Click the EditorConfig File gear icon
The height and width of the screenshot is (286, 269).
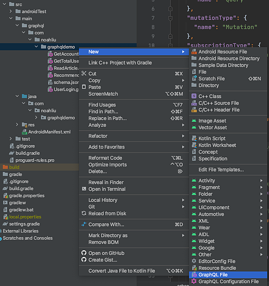194,261
